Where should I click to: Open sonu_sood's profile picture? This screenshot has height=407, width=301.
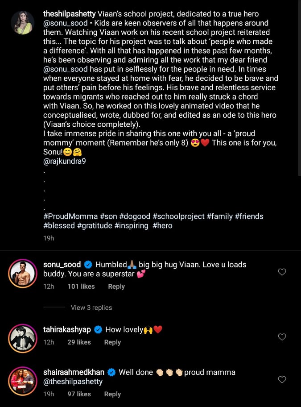[x=22, y=274]
